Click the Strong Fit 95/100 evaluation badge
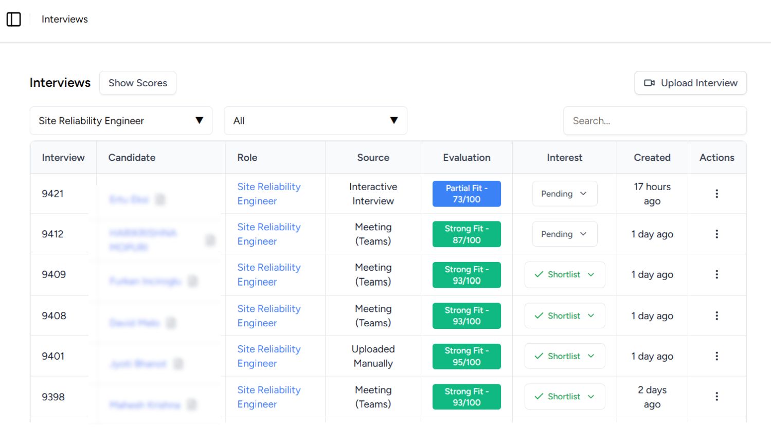Viewport: 771px width, 428px height. pos(466,356)
